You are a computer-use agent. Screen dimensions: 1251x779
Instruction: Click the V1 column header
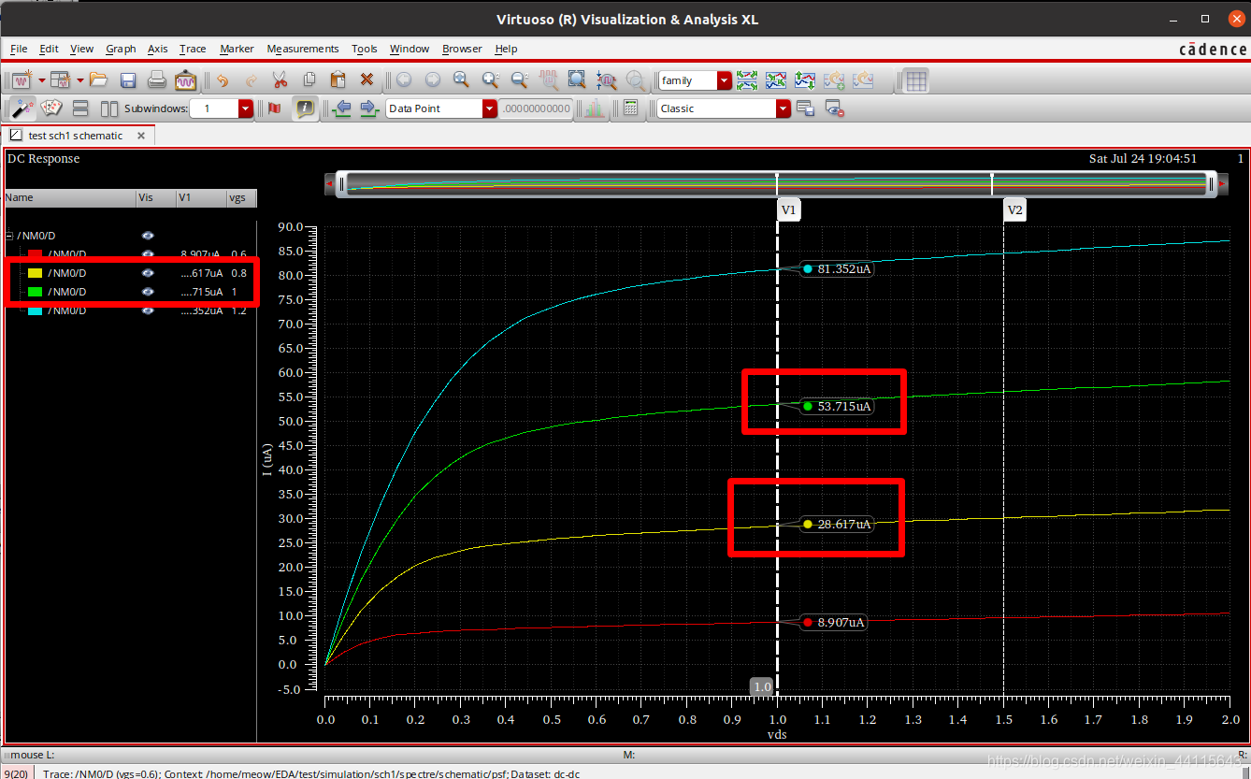[x=202, y=198]
